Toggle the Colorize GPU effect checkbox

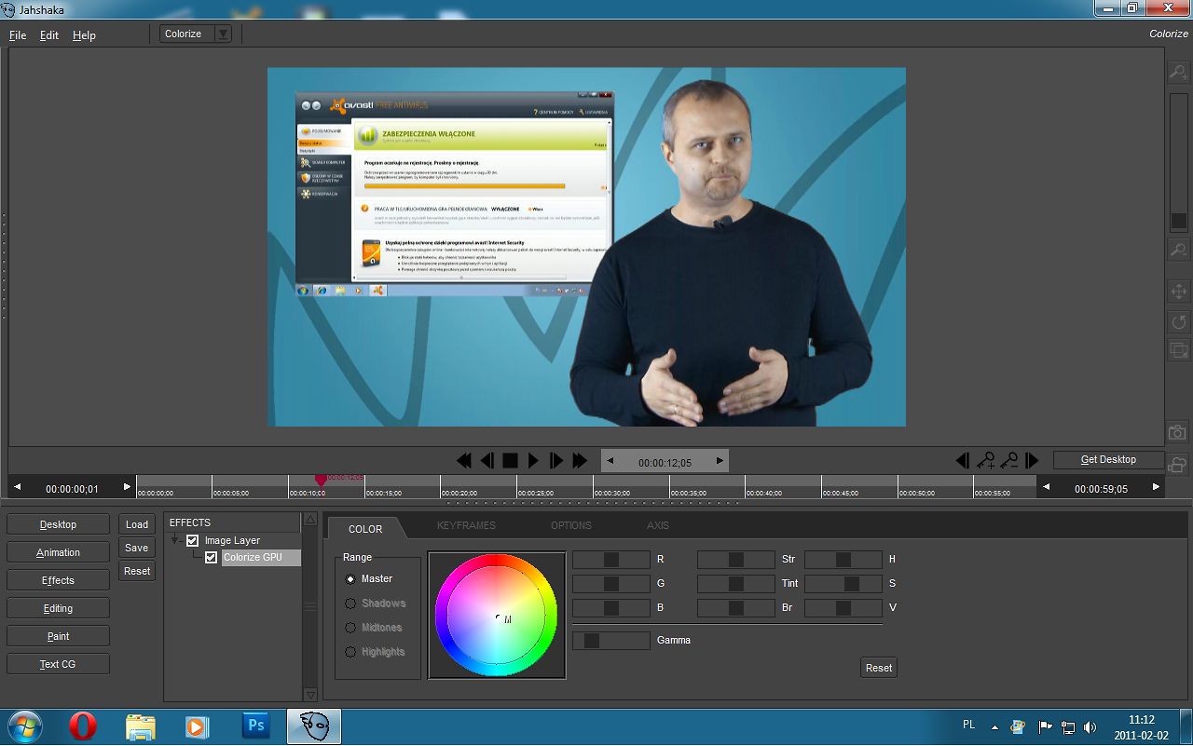(212, 557)
